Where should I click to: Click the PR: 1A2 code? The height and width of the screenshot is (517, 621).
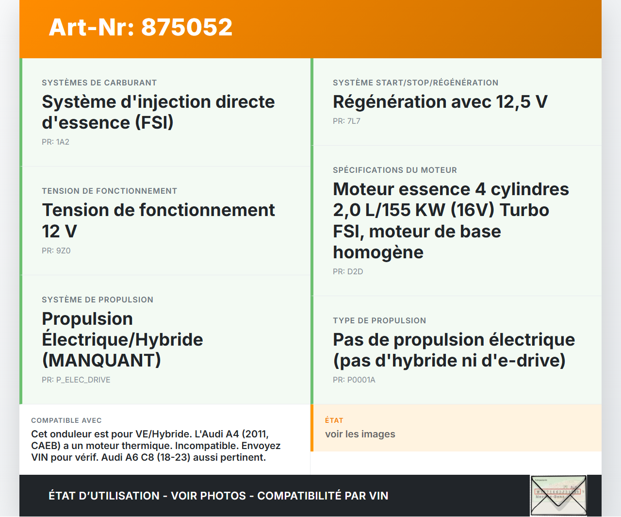[54, 142]
